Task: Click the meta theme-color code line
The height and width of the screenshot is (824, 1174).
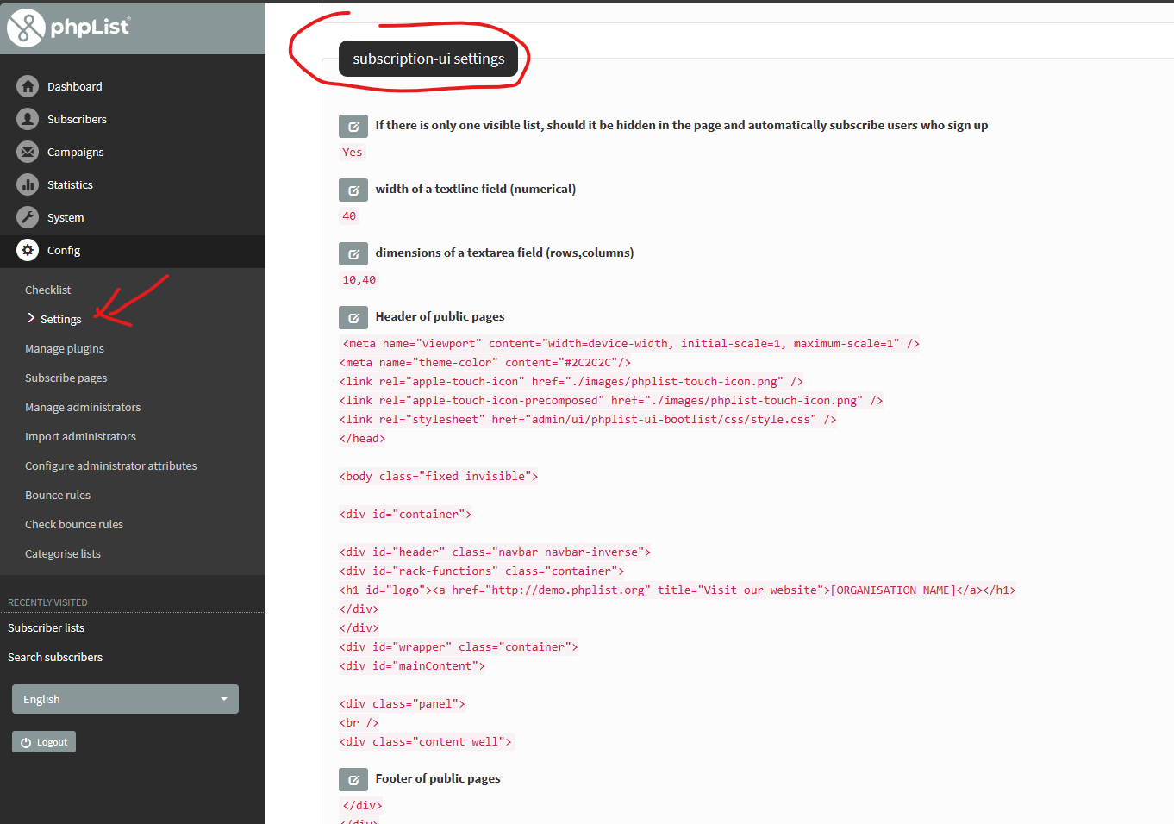Action: (x=486, y=363)
